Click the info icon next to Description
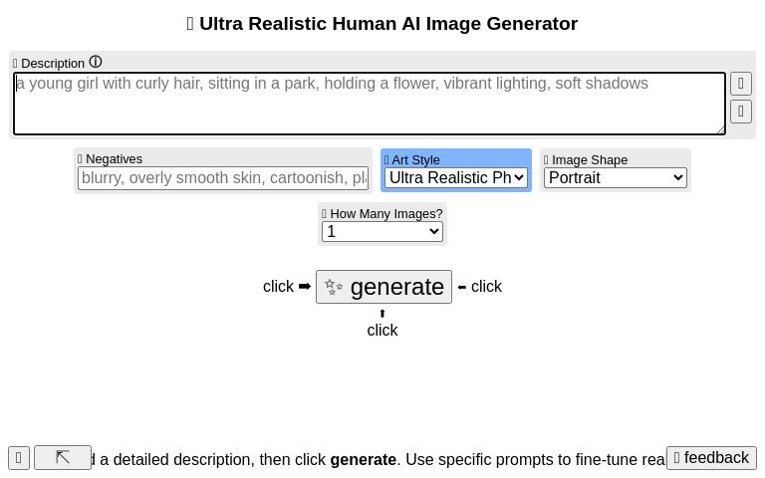This screenshot has height=478, width=765. coord(96,63)
